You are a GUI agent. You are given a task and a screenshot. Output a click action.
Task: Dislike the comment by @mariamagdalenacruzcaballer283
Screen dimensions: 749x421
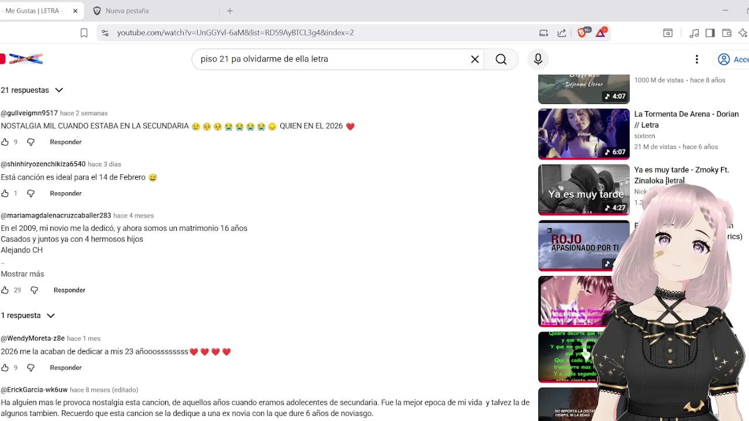tap(35, 290)
